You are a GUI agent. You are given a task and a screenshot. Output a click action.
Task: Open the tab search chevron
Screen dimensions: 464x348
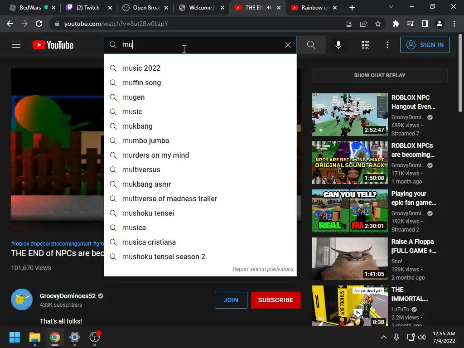pyautogui.click(x=391, y=6)
